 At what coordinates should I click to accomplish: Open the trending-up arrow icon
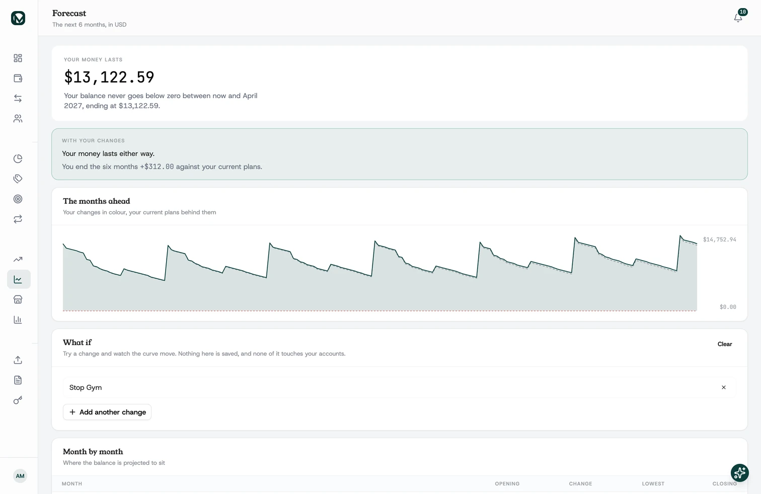click(18, 260)
